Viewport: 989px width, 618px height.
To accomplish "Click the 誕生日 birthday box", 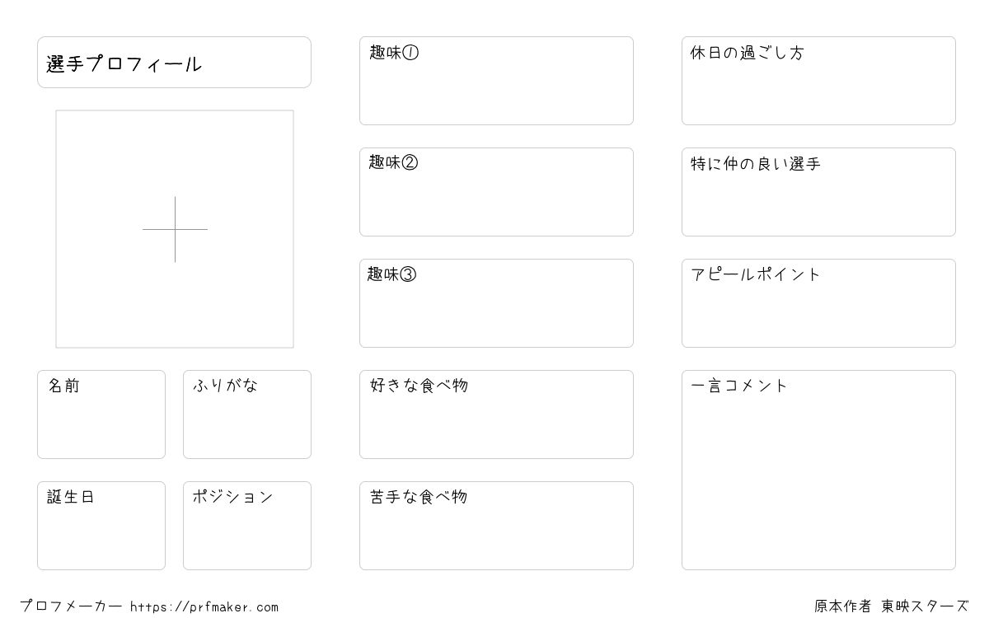I will 101,526.
